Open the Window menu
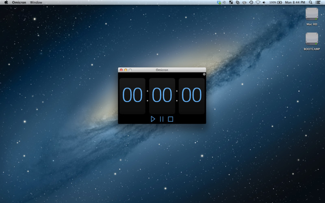Image resolution: width=325 pixels, height=203 pixels. [36, 2]
